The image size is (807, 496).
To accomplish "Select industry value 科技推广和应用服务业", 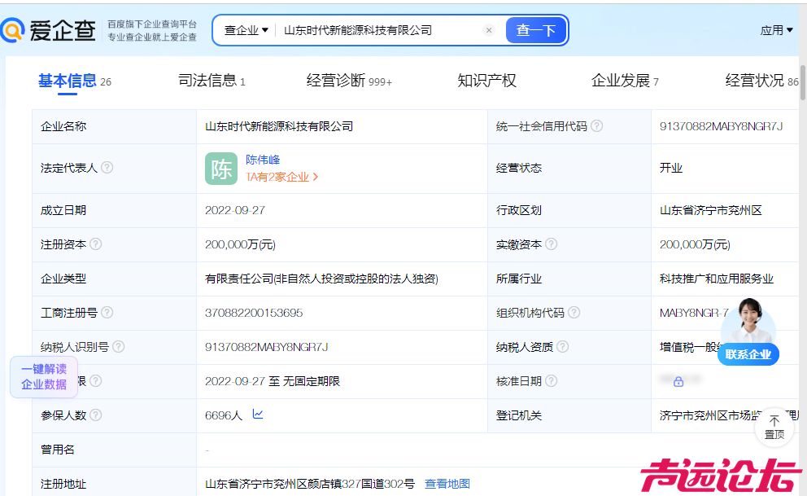I will click(x=717, y=279).
